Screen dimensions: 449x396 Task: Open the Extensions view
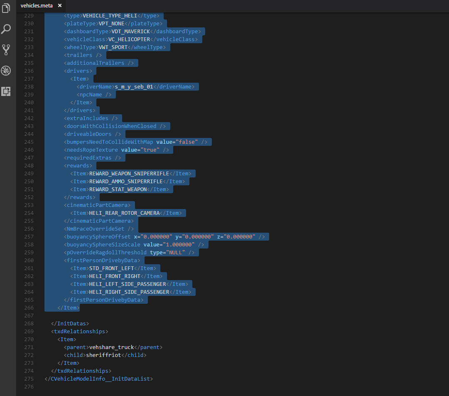[6, 91]
